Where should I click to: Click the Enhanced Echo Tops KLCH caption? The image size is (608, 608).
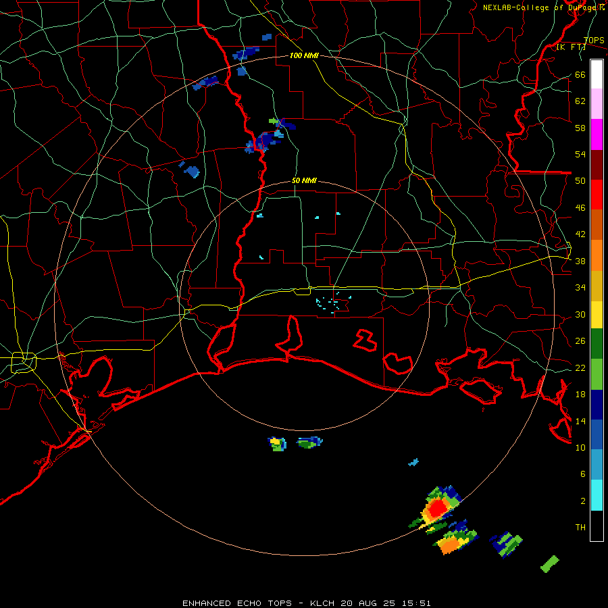click(306, 603)
